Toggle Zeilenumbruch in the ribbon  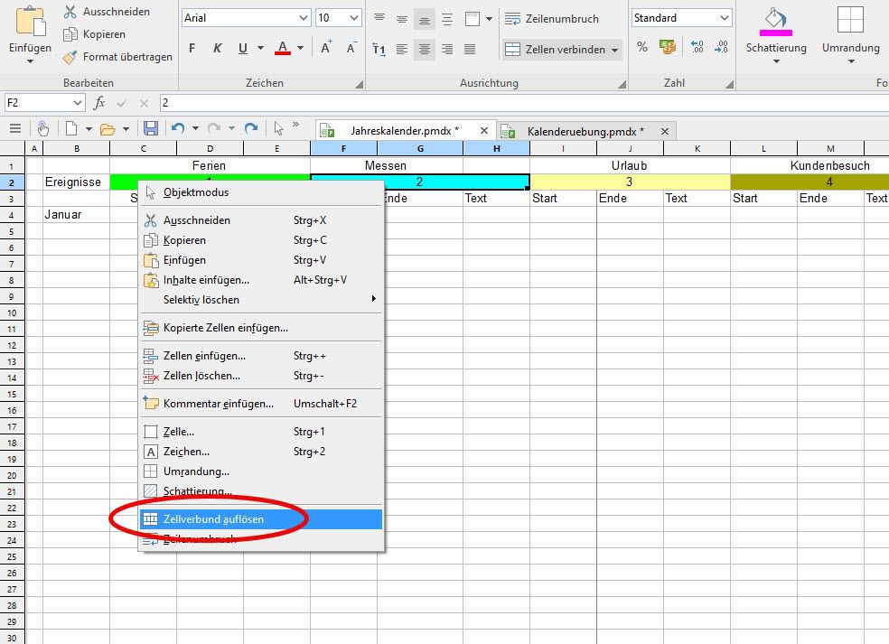551,18
